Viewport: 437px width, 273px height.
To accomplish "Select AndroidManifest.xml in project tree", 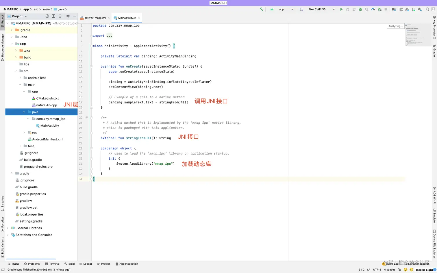I will pos(48,139).
